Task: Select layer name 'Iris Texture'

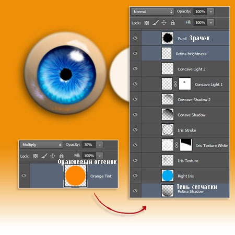Action: click(x=188, y=161)
